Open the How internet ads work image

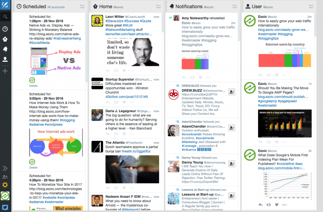56,142
